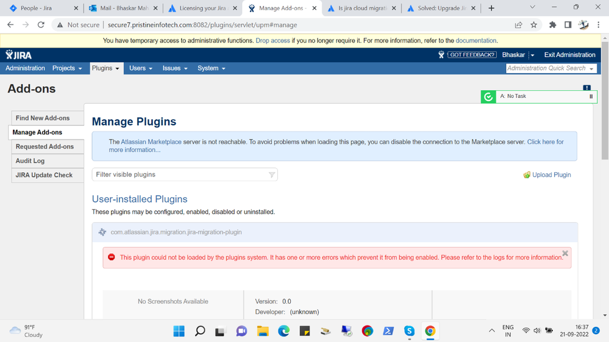Expand the Users dropdown menu

(x=141, y=68)
